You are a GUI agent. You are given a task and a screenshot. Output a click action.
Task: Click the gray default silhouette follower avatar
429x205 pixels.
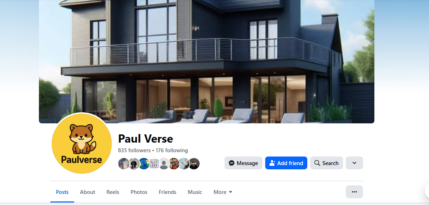click(164, 164)
